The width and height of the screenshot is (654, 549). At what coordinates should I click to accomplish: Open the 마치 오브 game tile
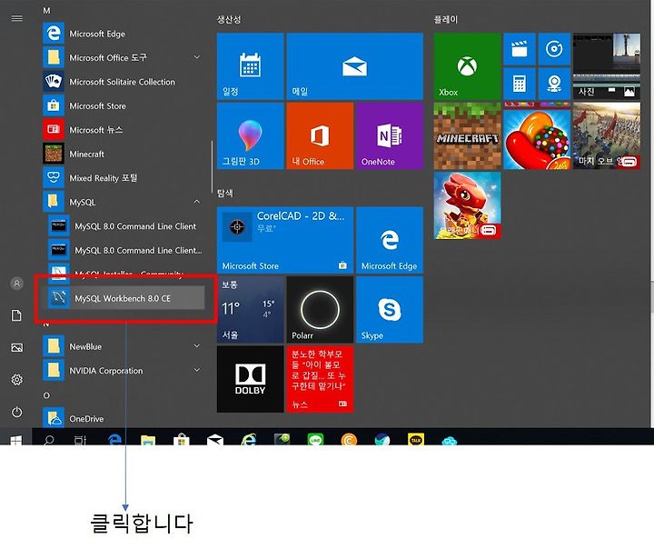click(x=607, y=135)
